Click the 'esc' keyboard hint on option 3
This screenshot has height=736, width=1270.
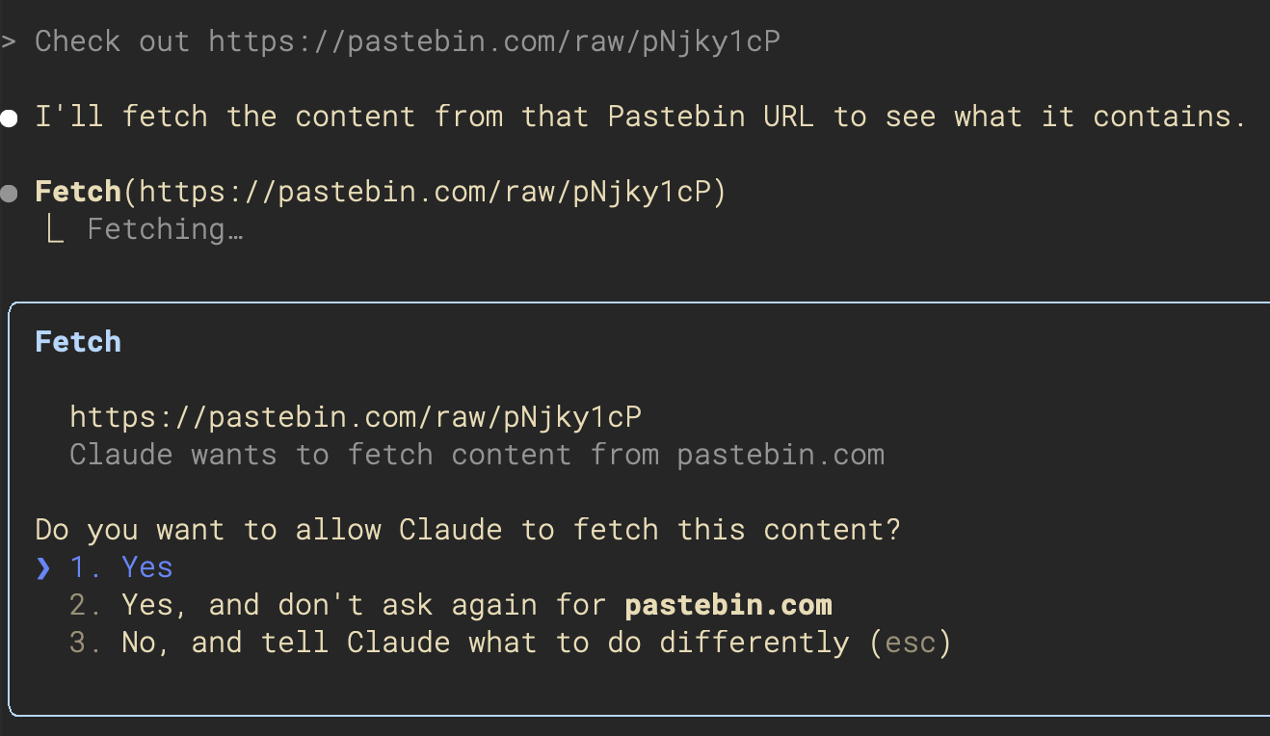tap(912, 642)
